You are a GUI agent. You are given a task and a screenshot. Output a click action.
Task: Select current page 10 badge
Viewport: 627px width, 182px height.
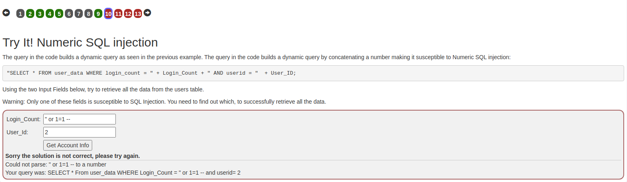[108, 14]
